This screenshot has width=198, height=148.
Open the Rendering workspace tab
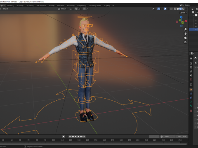(x=71, y=5)
